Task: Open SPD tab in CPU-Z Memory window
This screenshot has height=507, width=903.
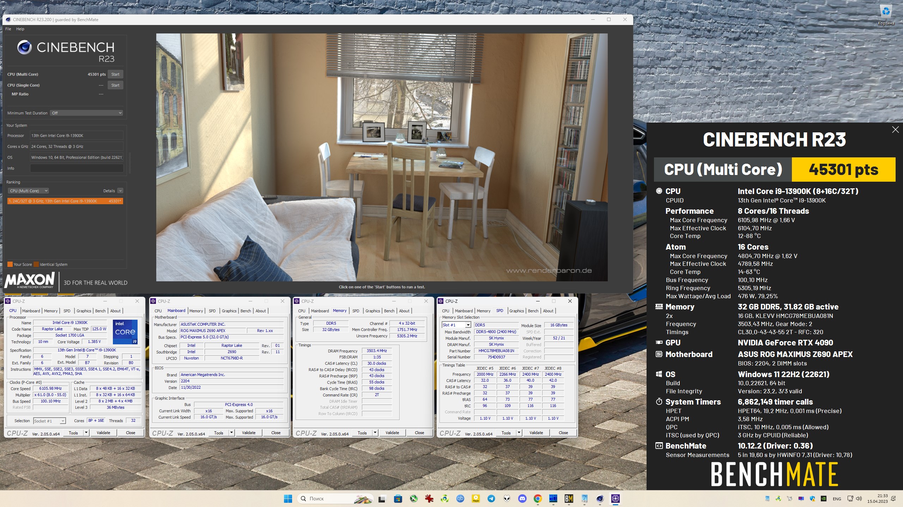Action: point(356,311)
